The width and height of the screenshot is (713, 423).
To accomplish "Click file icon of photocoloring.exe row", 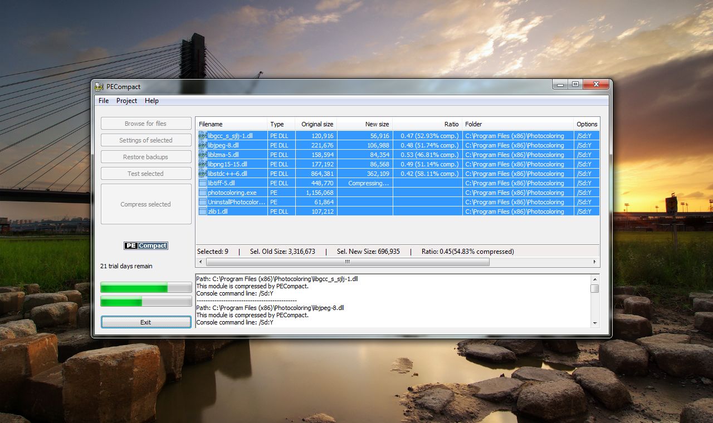I will click(x=203, y=192).
